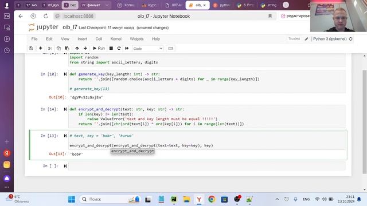
Task: Switch to the string browser tab
Action: pos(268,5)
